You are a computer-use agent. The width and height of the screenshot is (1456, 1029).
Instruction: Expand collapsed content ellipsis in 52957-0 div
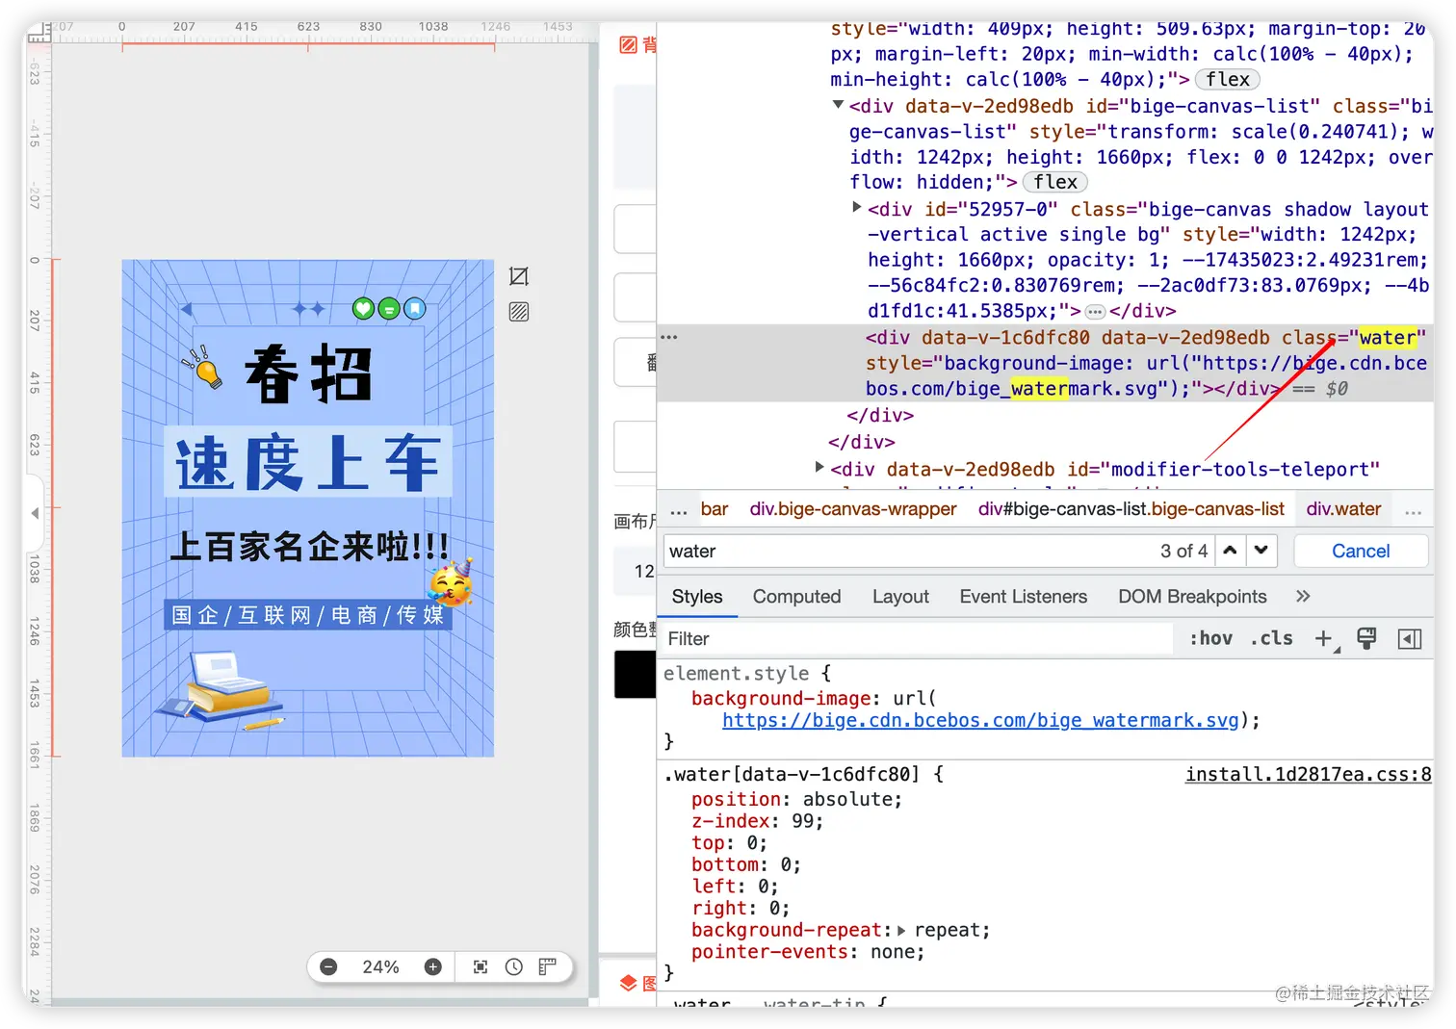point(1095,312)
